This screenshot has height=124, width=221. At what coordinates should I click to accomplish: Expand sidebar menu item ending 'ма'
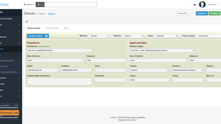pyautogui.click(x=11, y=90)
